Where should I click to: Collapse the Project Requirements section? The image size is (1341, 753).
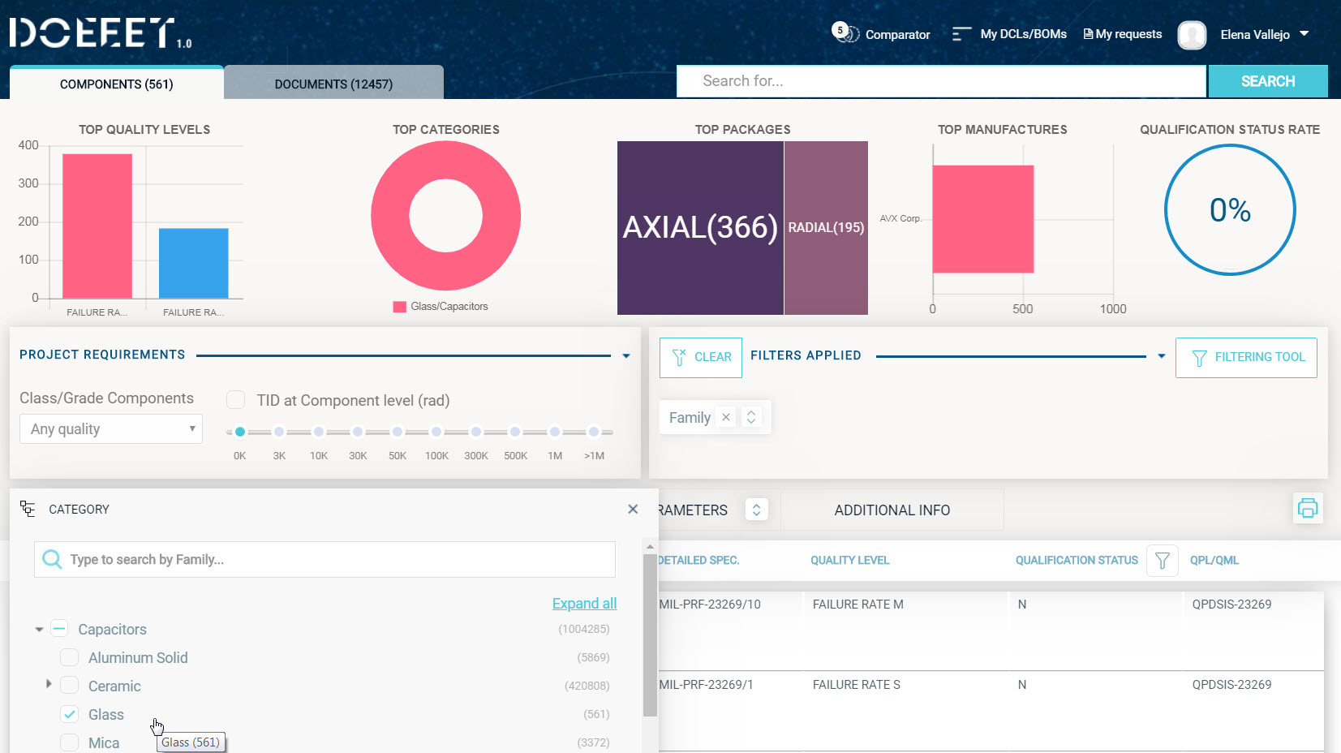pyautogui.click(x=626, y=355)
